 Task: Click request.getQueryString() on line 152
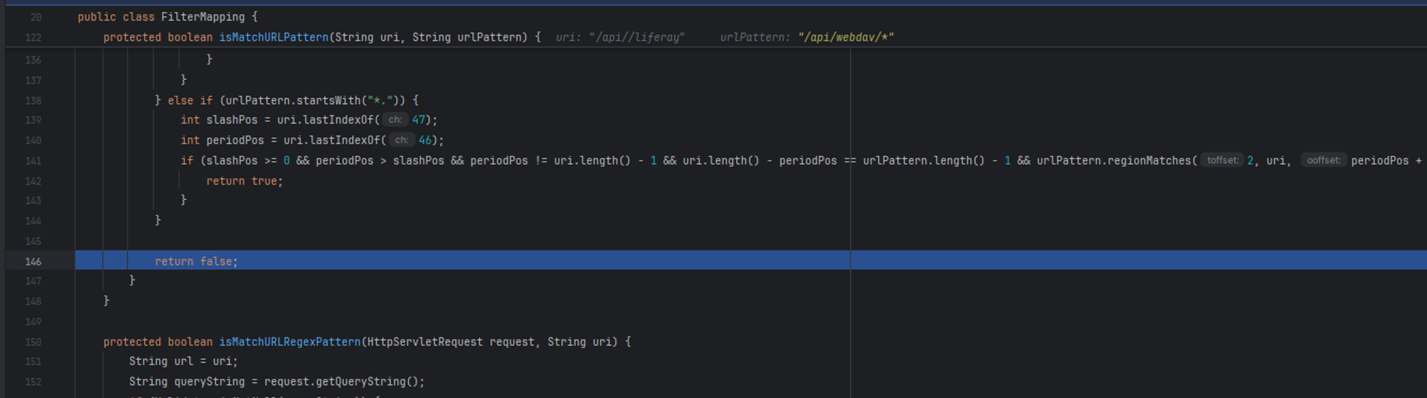click(344, 382)
